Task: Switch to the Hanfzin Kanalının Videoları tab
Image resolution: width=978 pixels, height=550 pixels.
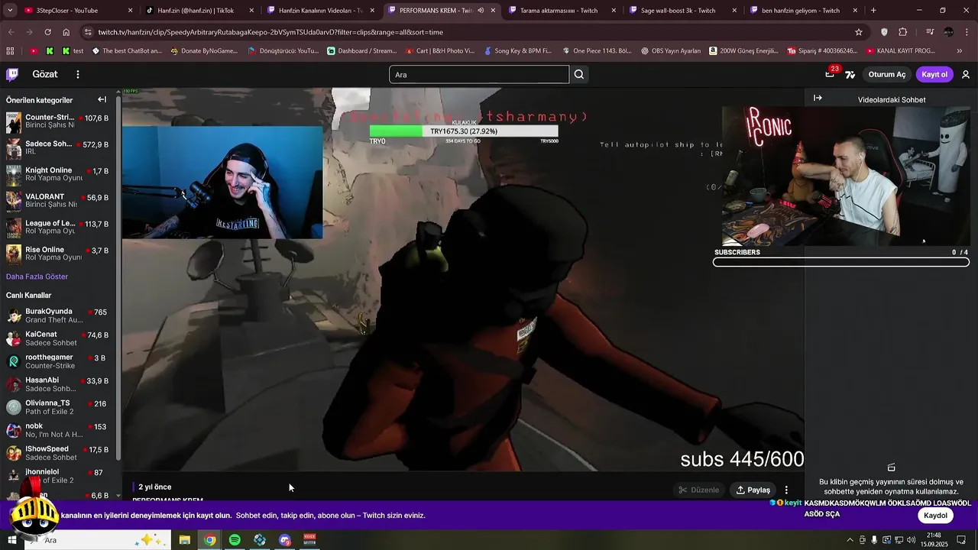Action: (x=319, y=11)
